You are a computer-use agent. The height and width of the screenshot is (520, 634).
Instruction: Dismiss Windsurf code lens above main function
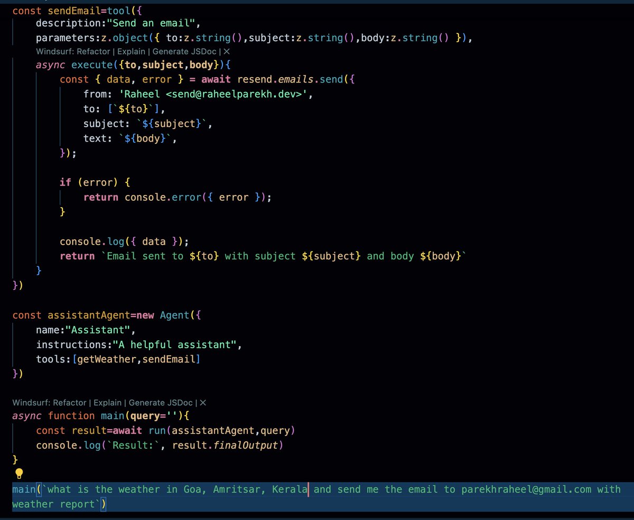(x=203, y=403)
